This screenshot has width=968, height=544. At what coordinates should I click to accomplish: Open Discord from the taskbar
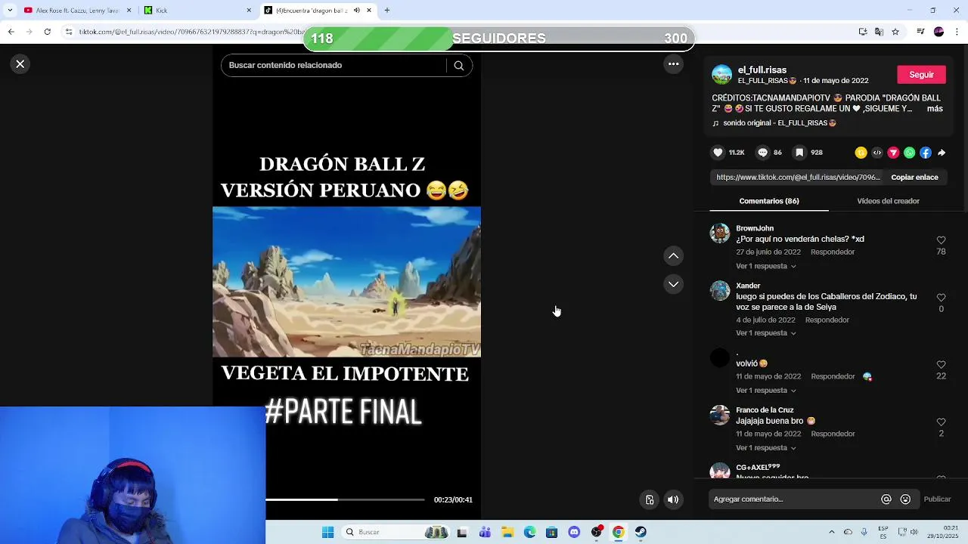tap(574, 532)
